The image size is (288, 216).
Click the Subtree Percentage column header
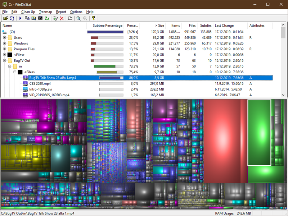coord(107,26)
